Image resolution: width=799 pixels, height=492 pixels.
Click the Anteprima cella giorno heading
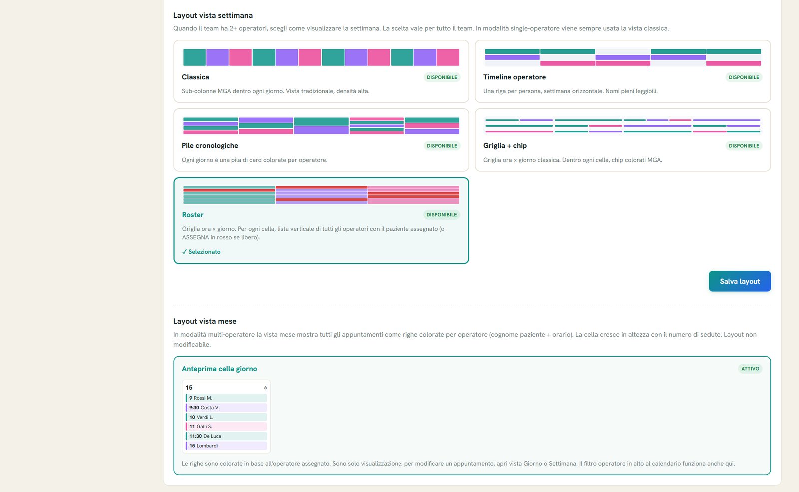[219, 369]
